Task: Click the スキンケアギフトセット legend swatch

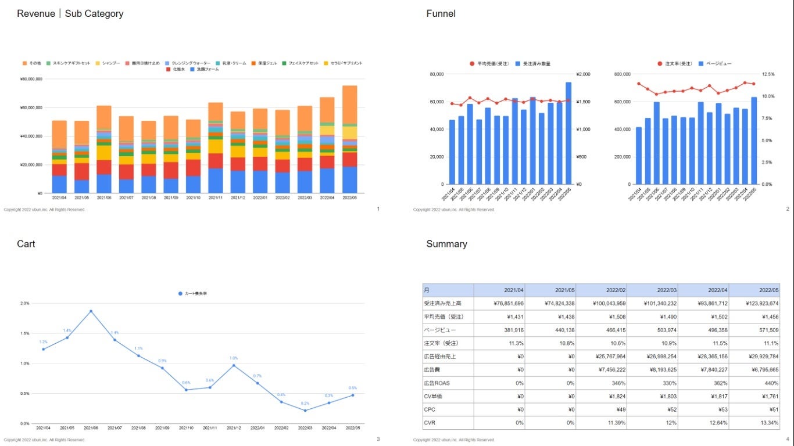Action: 48,63
